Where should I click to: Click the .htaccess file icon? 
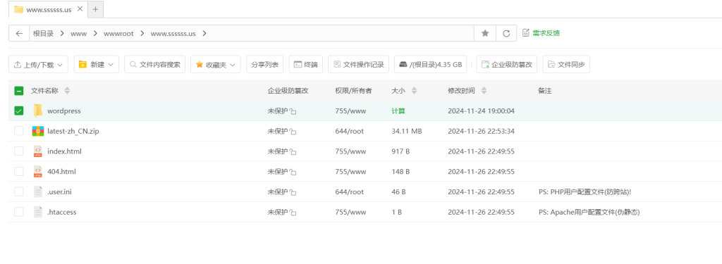[x=38, y=212]
